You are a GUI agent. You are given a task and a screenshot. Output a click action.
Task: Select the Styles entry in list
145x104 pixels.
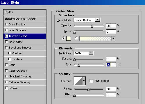(x=25, y=12)
